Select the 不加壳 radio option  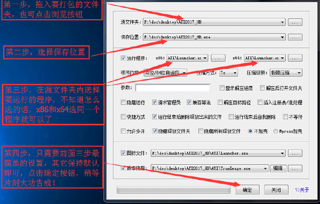coord(250,131)
